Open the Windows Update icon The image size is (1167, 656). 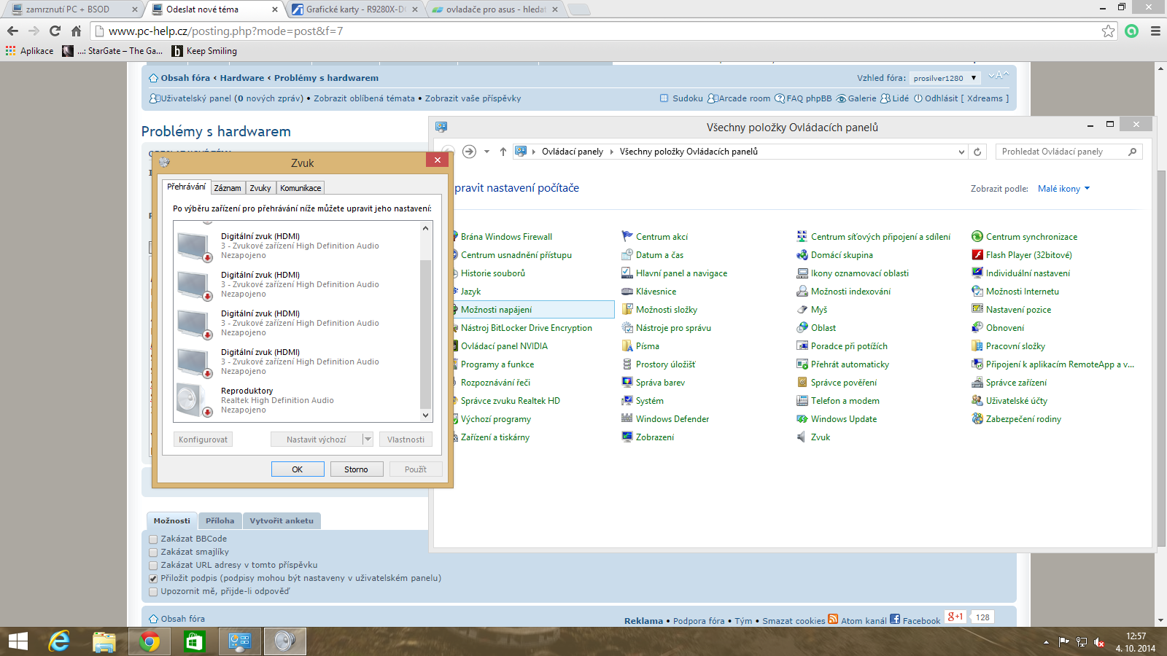802,419
